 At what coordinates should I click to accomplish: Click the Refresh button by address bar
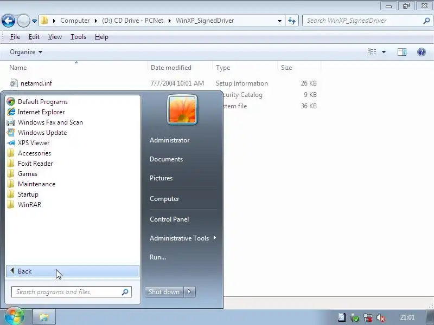click(292, 21)
